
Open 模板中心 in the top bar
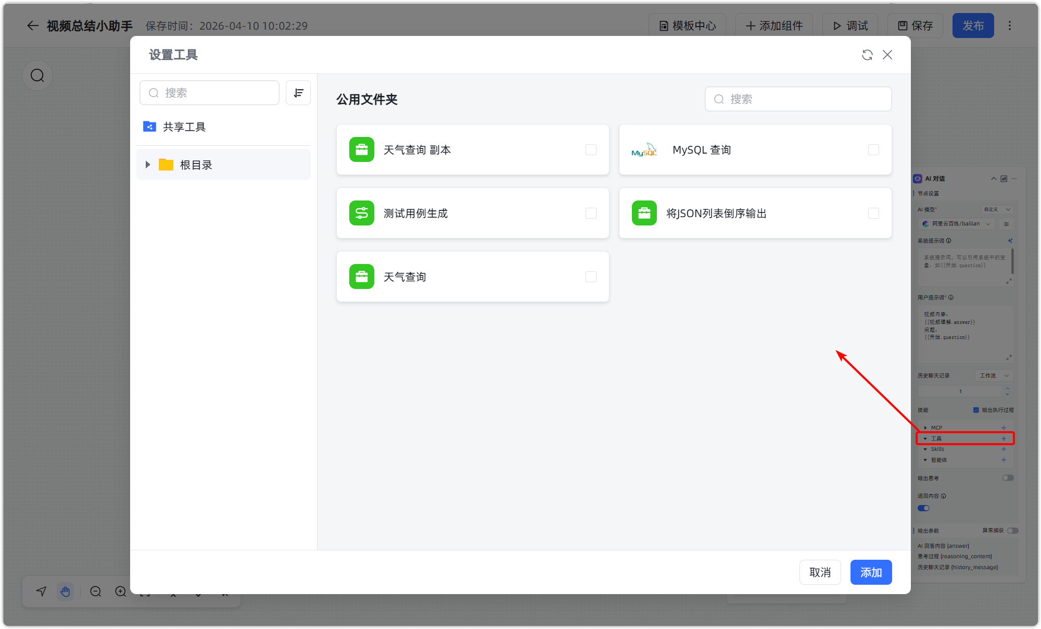[x=687, y=26]
